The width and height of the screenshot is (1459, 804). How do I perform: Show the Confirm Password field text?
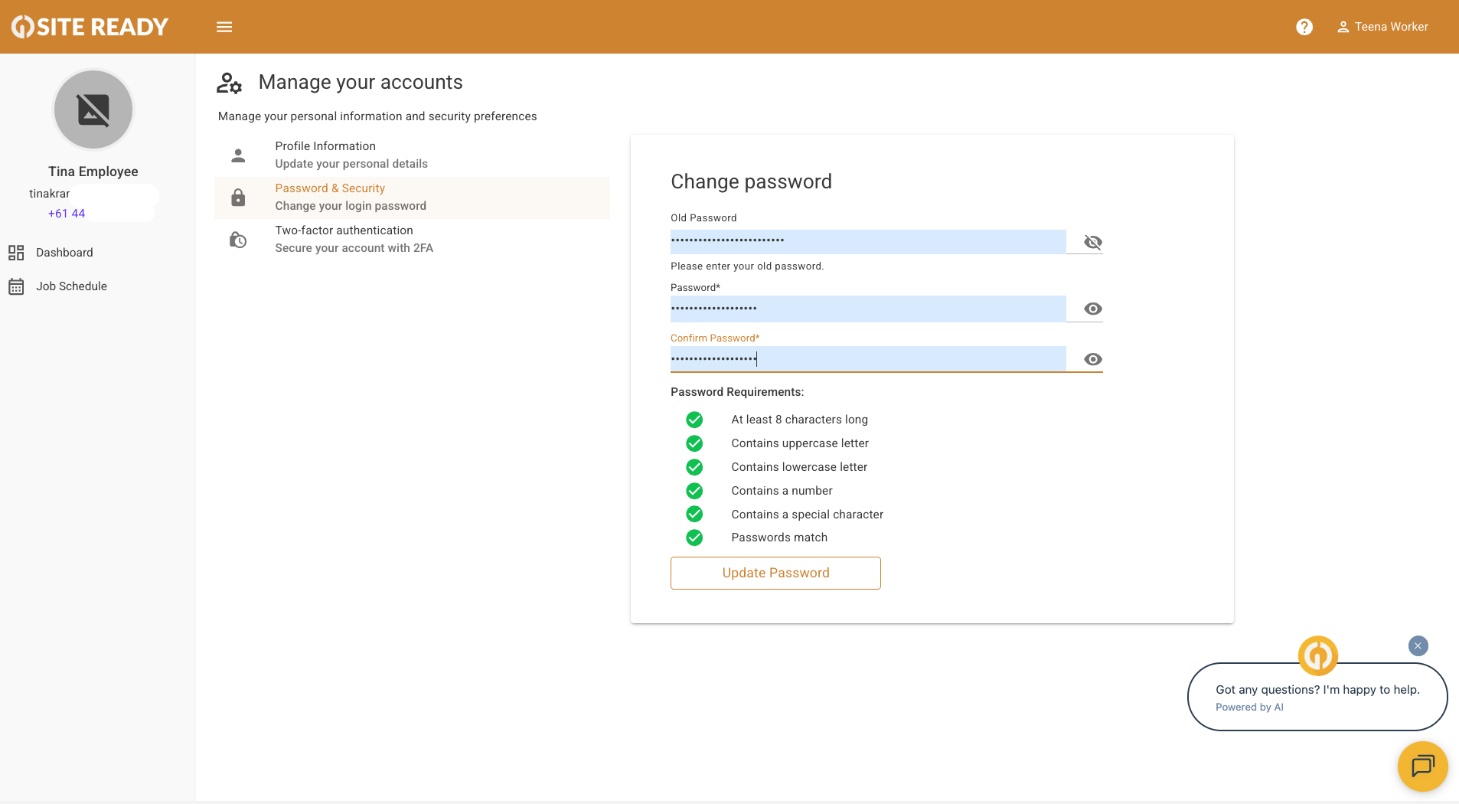click(1092, 359)
